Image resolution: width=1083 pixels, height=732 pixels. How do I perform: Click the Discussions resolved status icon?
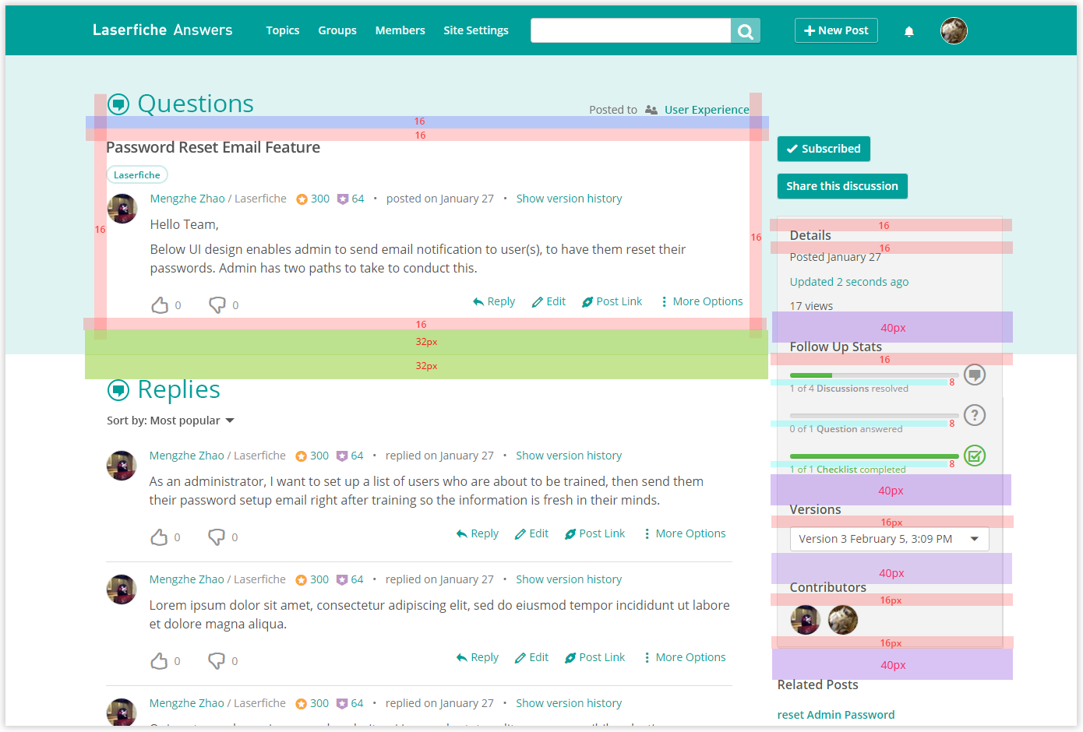pos(975,375)
